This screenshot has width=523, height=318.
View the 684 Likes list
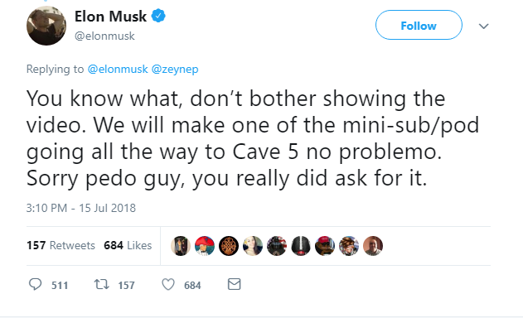tap(128, 245)
